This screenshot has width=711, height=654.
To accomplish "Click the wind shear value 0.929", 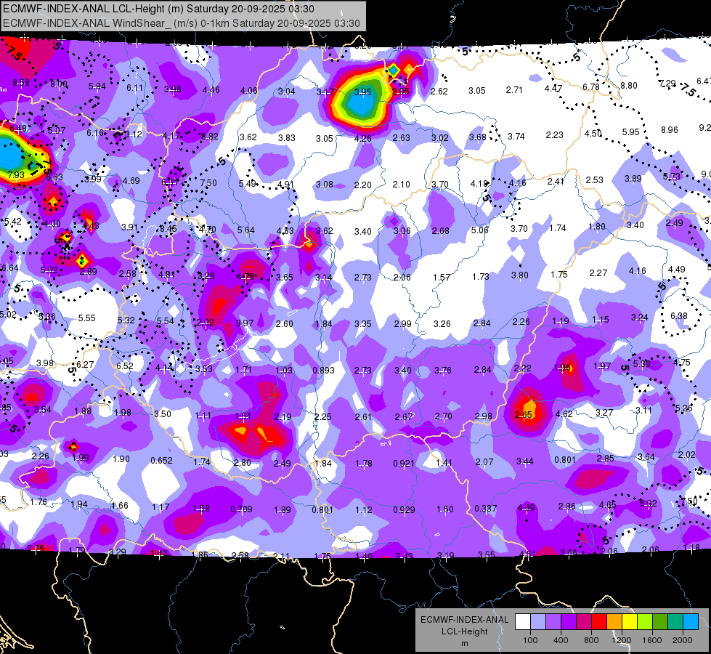I will coord(404,509).
